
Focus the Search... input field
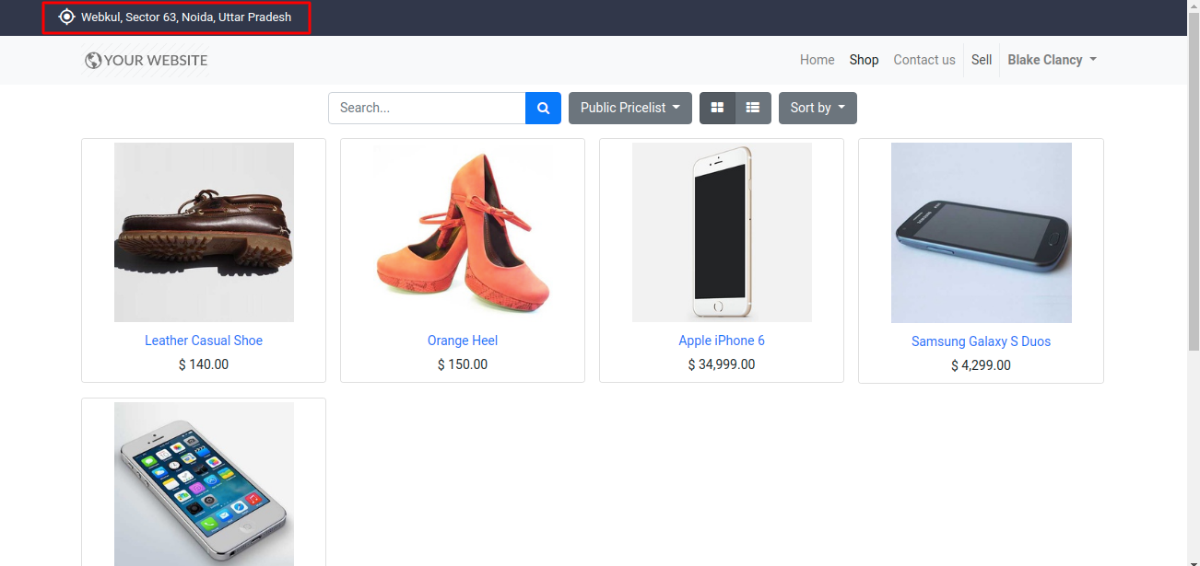[427, 108]
